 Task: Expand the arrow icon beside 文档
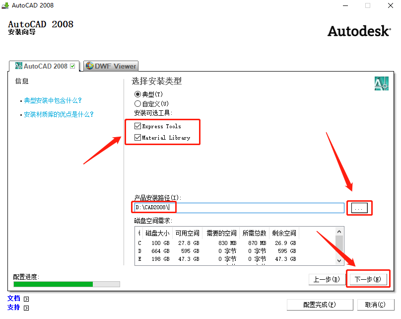click(x=26, y=299)
